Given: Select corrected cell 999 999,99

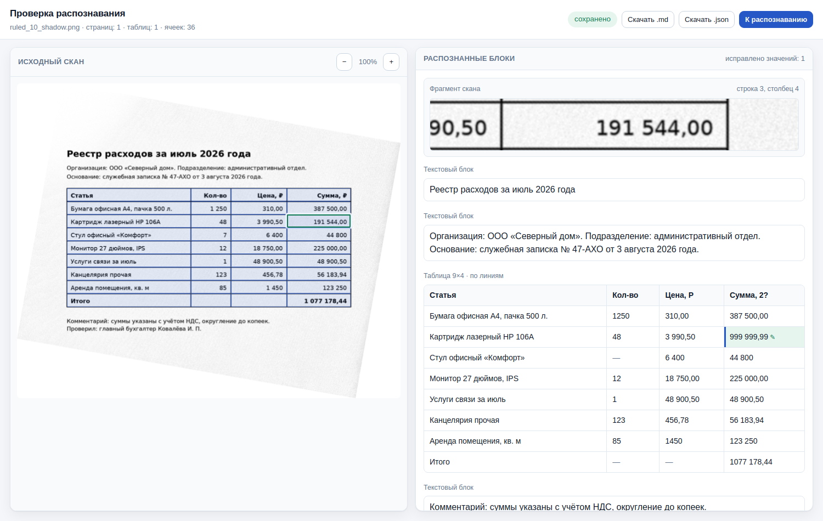Looking at the screenshot, I should [764, 337].
